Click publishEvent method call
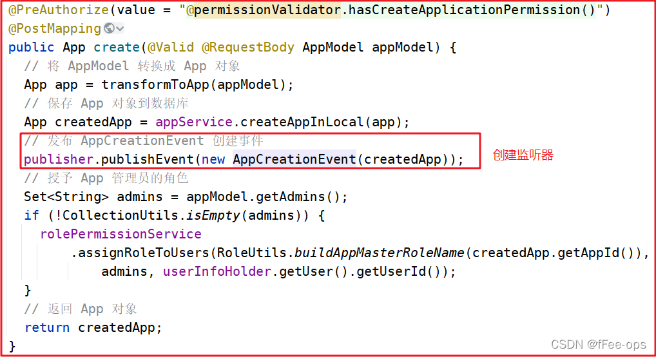Viewport: 656px width, 357px height. pos(148,159)
